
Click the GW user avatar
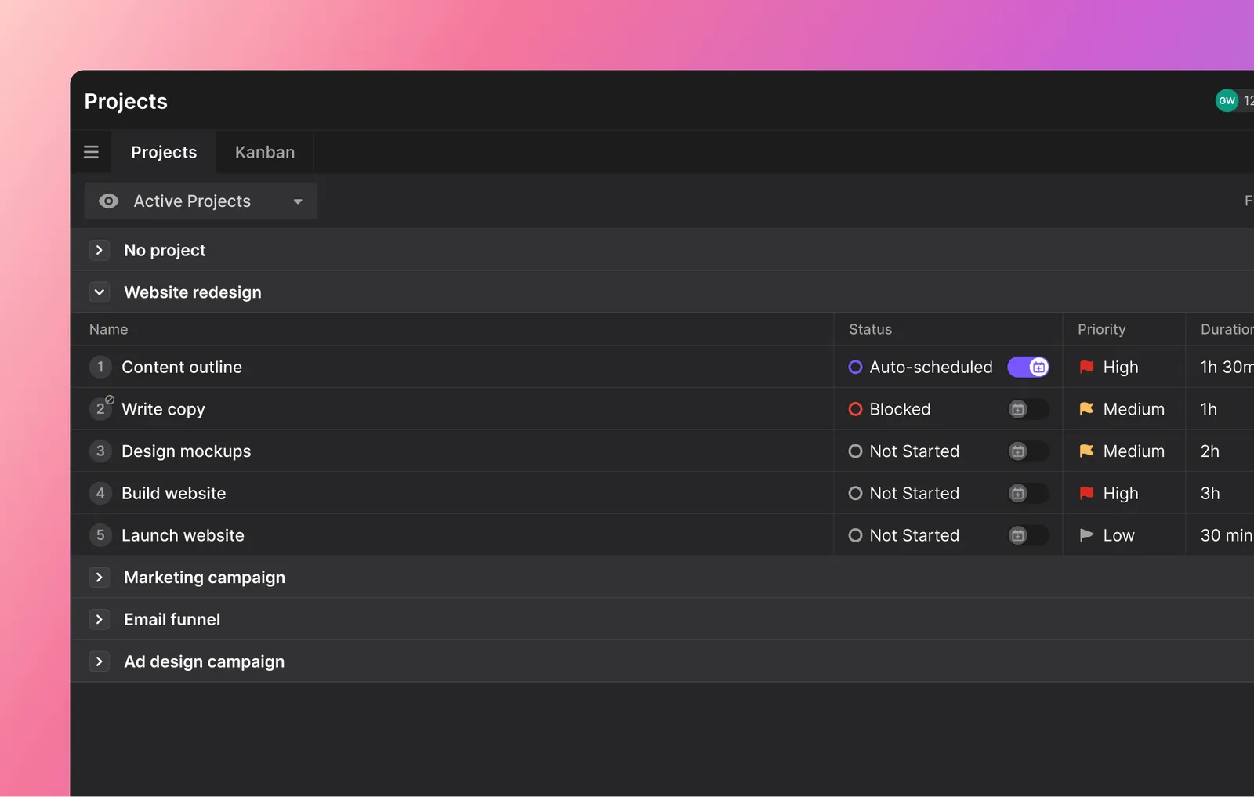tap(1227, 100)
